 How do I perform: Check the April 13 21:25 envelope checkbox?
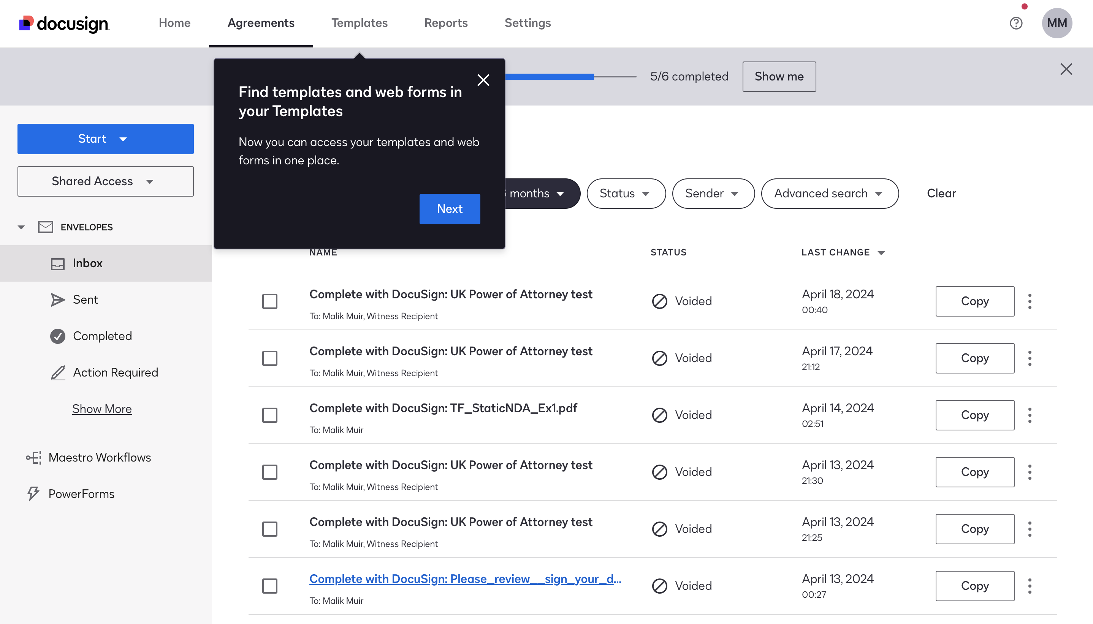click(270, 529)
